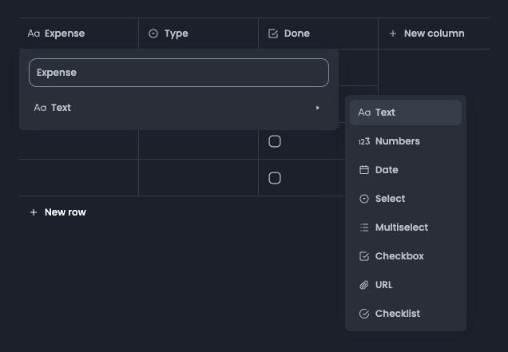
Task: Click the plus icon beside New column
Action: click(393, 34)
